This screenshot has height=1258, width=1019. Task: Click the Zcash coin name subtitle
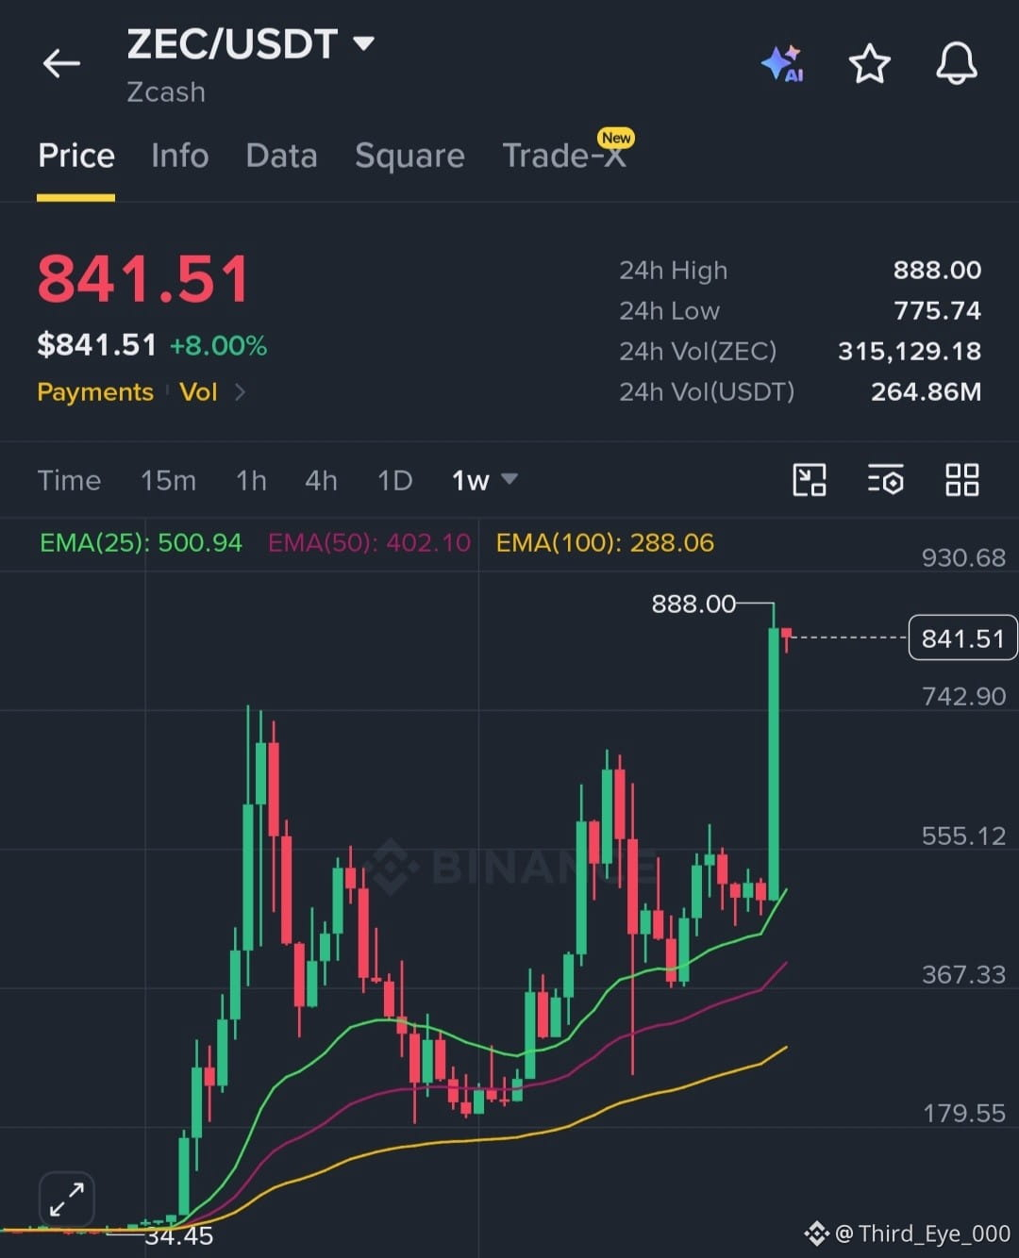click(166, 91)
